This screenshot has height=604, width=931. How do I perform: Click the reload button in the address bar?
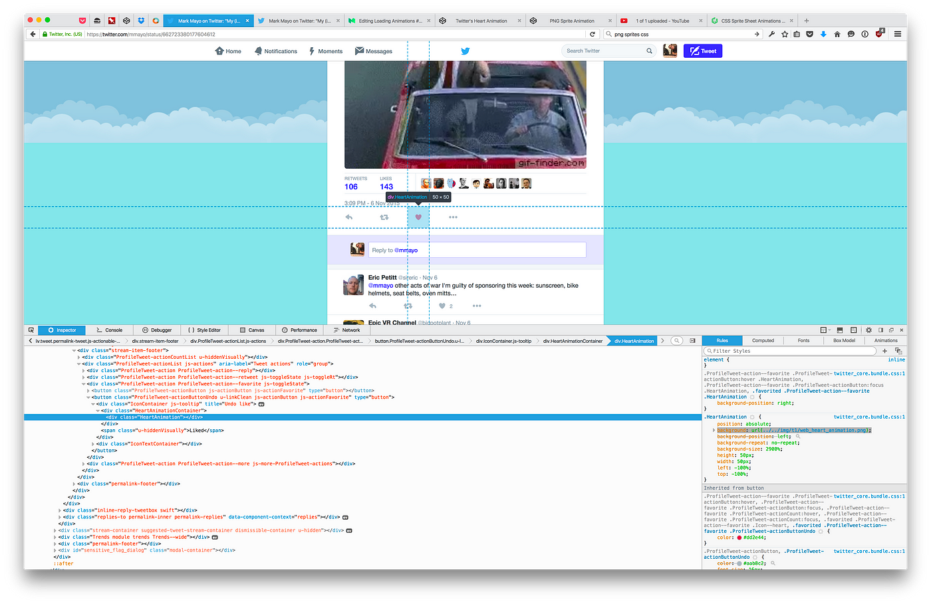point(593,34)
